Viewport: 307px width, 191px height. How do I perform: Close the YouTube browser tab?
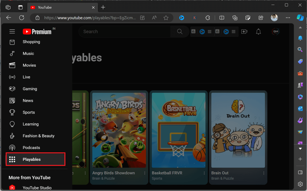click(x=93, y=7)
